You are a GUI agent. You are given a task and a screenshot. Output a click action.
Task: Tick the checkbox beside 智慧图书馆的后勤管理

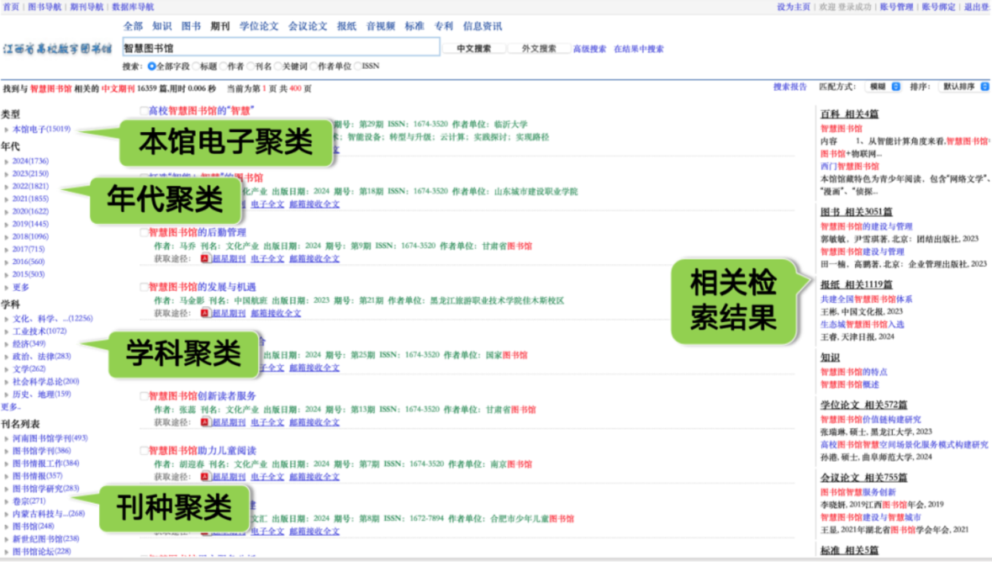click(x=144, y=232)
